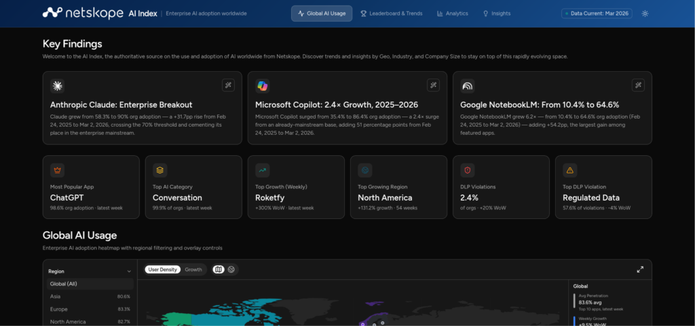695x326 pixels.
Task: Open the Global AI Usage tab
Action: pos(322,14)
